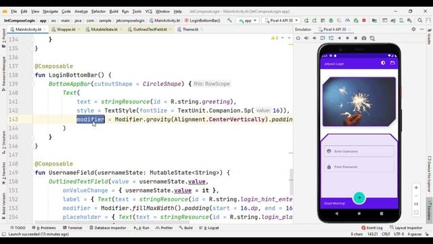Click JetComposeLogin in the breadcrumb bar
The height and width of the screenshot is (244, 433).
click(20, 20)
